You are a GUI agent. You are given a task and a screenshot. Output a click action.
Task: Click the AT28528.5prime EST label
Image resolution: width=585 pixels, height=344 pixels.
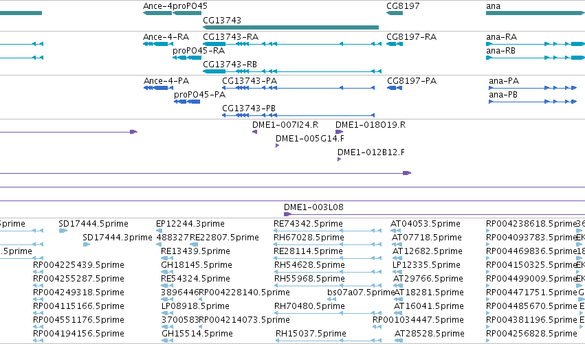(430, 334)
